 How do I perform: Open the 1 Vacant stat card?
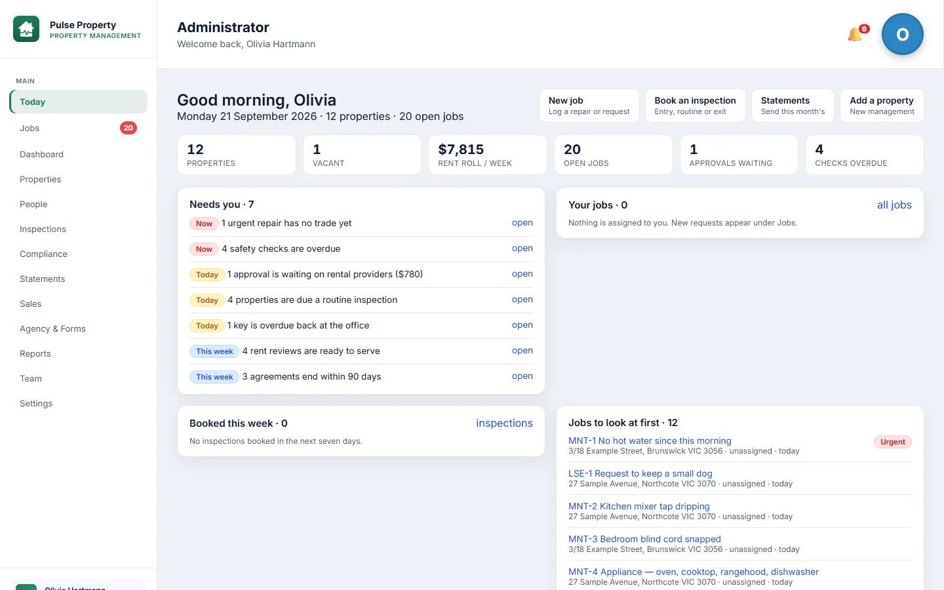[x=362, y=155]
